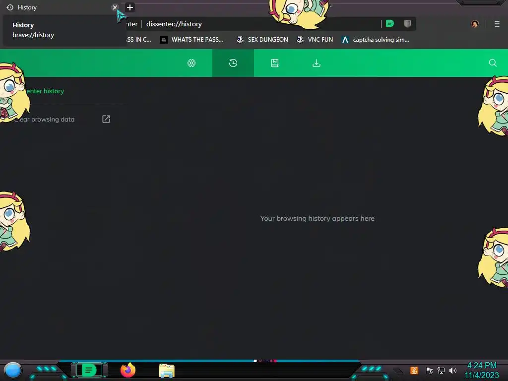The height and width of the screenshot is (381, 508).
Task: Open File Explorer from taskbar
Action: coord(167,371)
